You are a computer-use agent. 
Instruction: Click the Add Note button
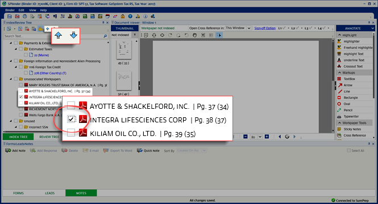(15, 150)
